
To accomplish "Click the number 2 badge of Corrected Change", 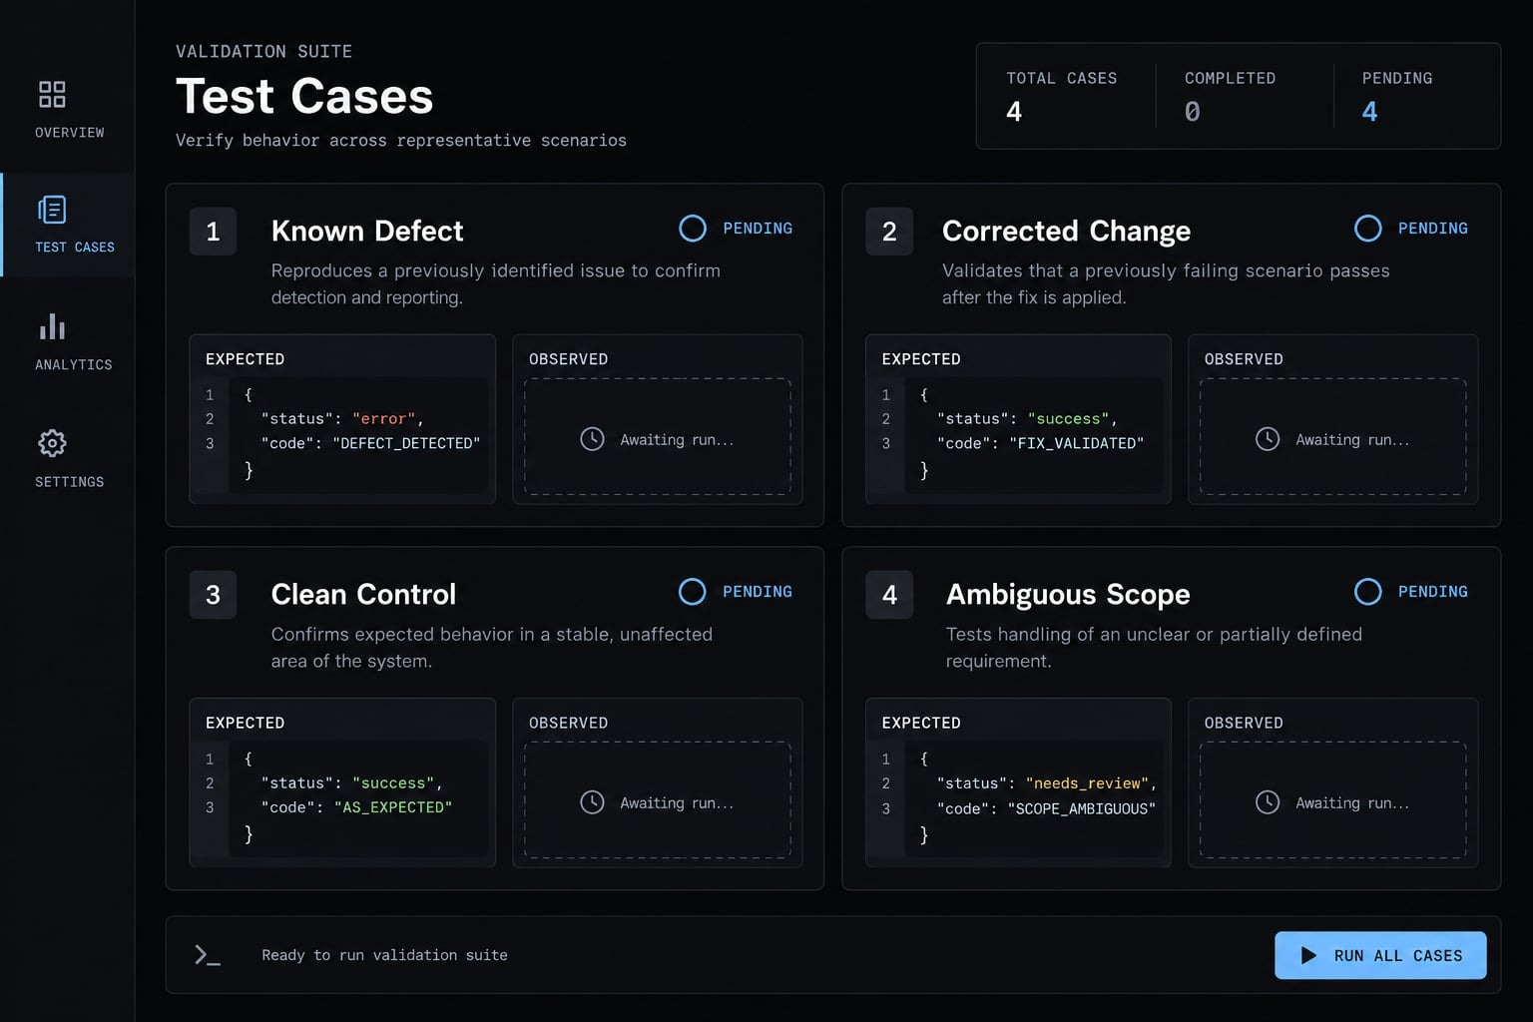I will 889,232.
